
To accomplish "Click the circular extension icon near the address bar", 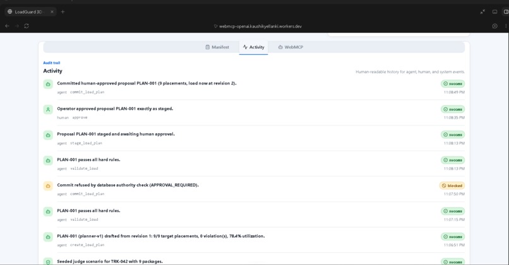I will click(494, 26).
